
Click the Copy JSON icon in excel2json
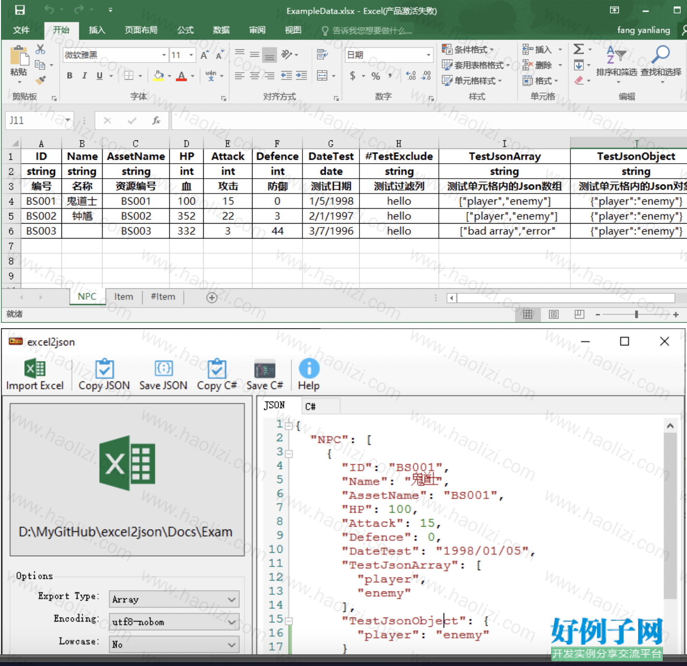point(105,369)
